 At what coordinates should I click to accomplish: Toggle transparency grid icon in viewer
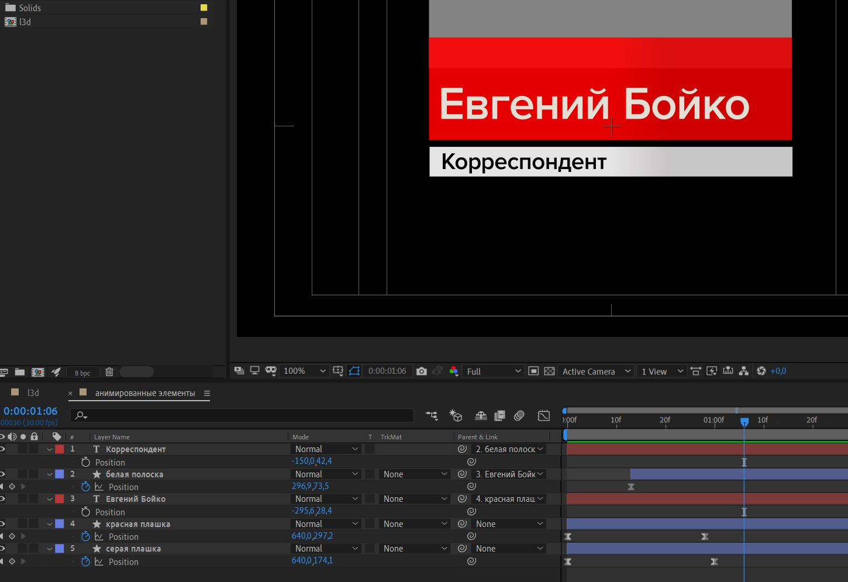549,371
